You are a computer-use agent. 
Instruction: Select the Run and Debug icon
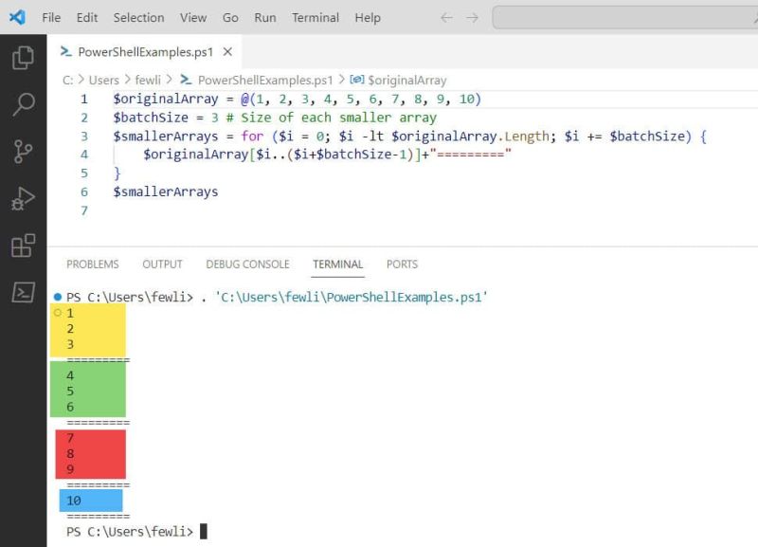coord(23,197)
